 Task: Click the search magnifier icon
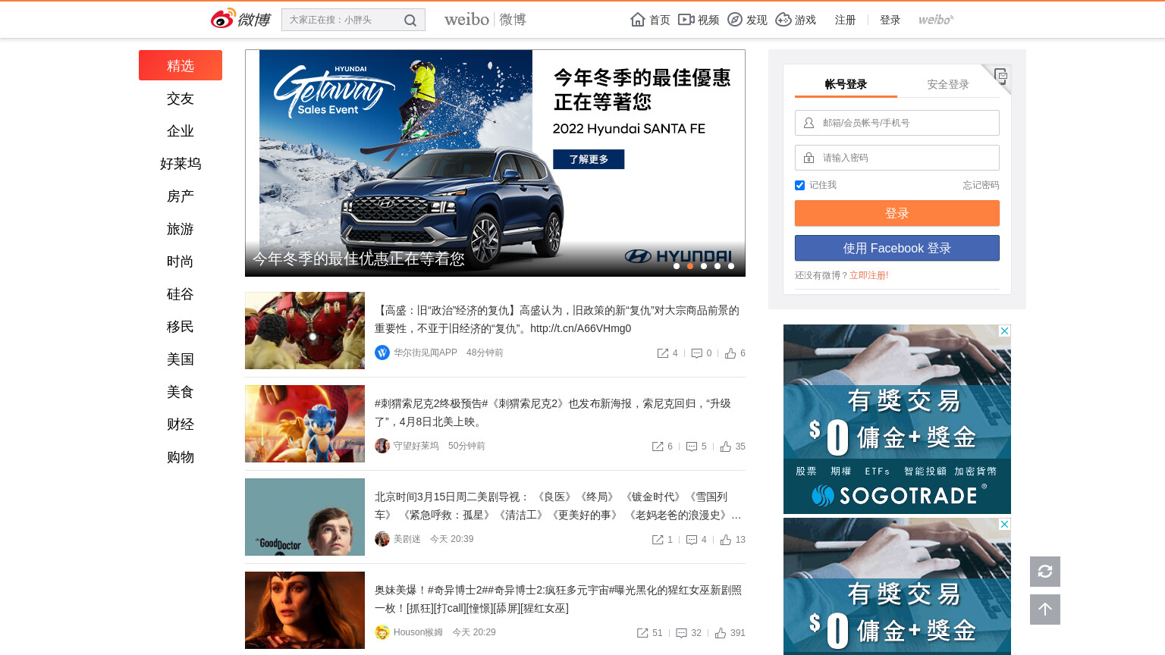410,20
